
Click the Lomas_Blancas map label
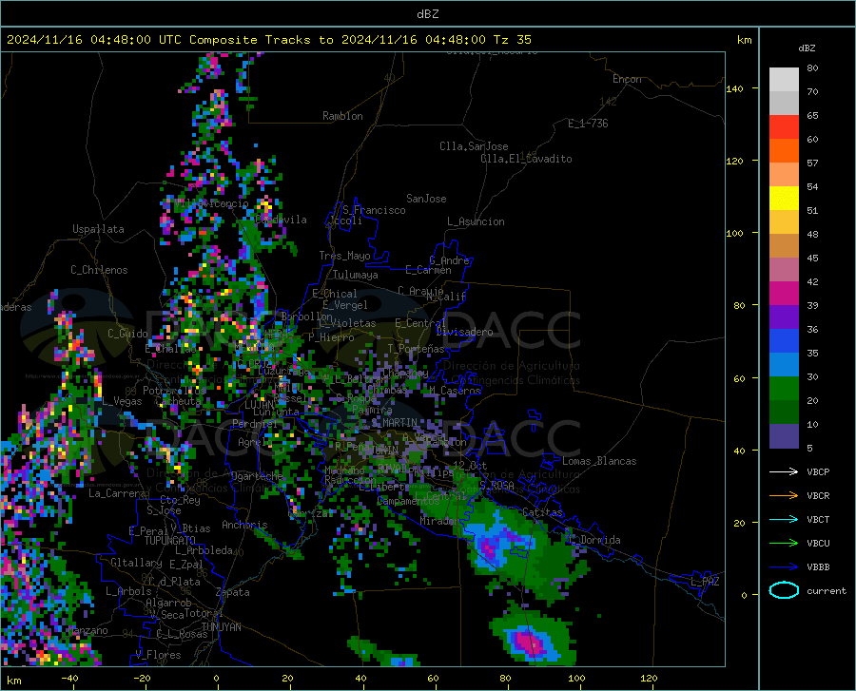599,461
